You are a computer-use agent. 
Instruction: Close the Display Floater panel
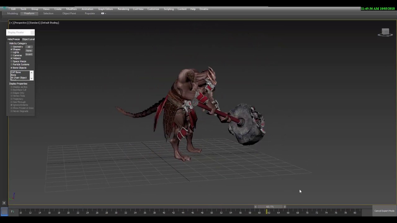pyautogui.click(x=32, y=32)
